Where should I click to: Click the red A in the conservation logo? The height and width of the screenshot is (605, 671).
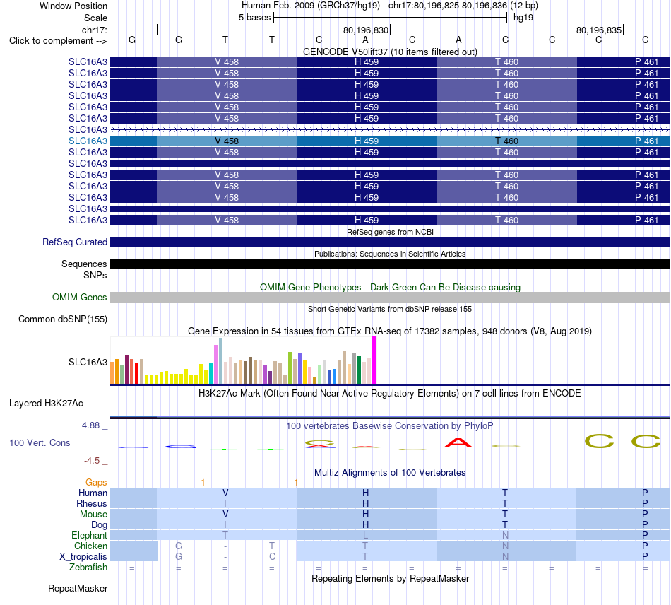tap(458, 442)
